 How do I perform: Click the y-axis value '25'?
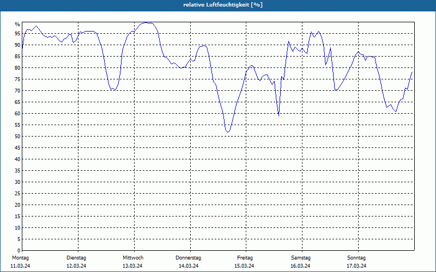point(17,194)
